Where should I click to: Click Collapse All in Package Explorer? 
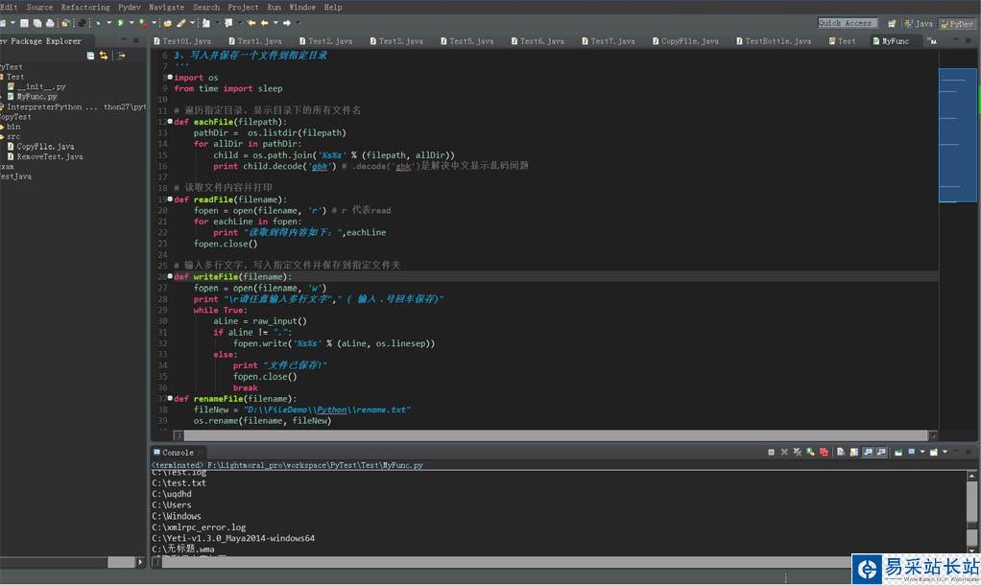tap(91, 56)
